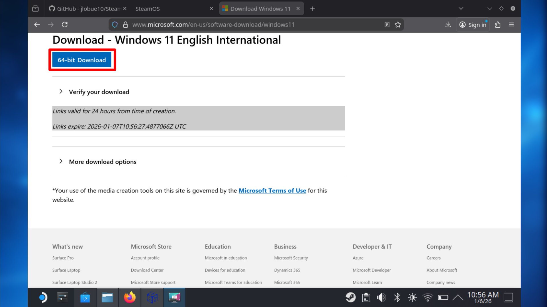
Task: Show tracking protection shield info
Action: (115, 25)
